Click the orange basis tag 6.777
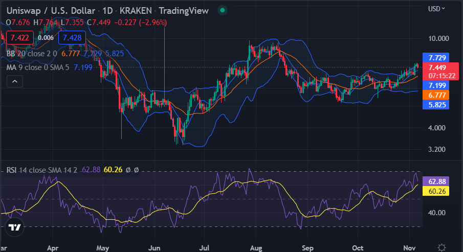463x252 pixels. coord(436,95)
